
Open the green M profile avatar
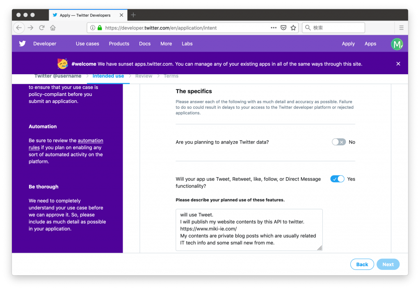point(397,44)
